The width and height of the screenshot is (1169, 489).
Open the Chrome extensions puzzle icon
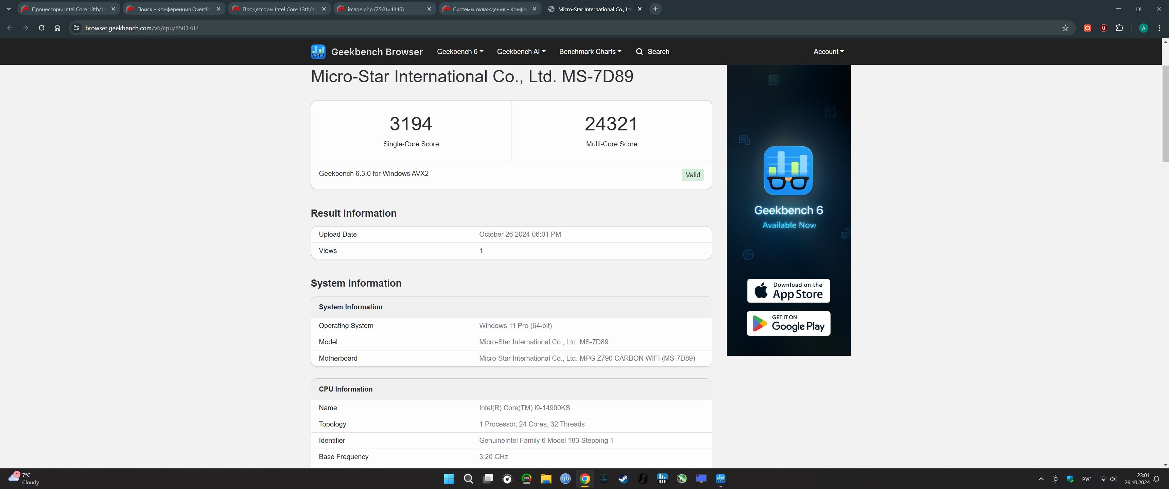1119,28
